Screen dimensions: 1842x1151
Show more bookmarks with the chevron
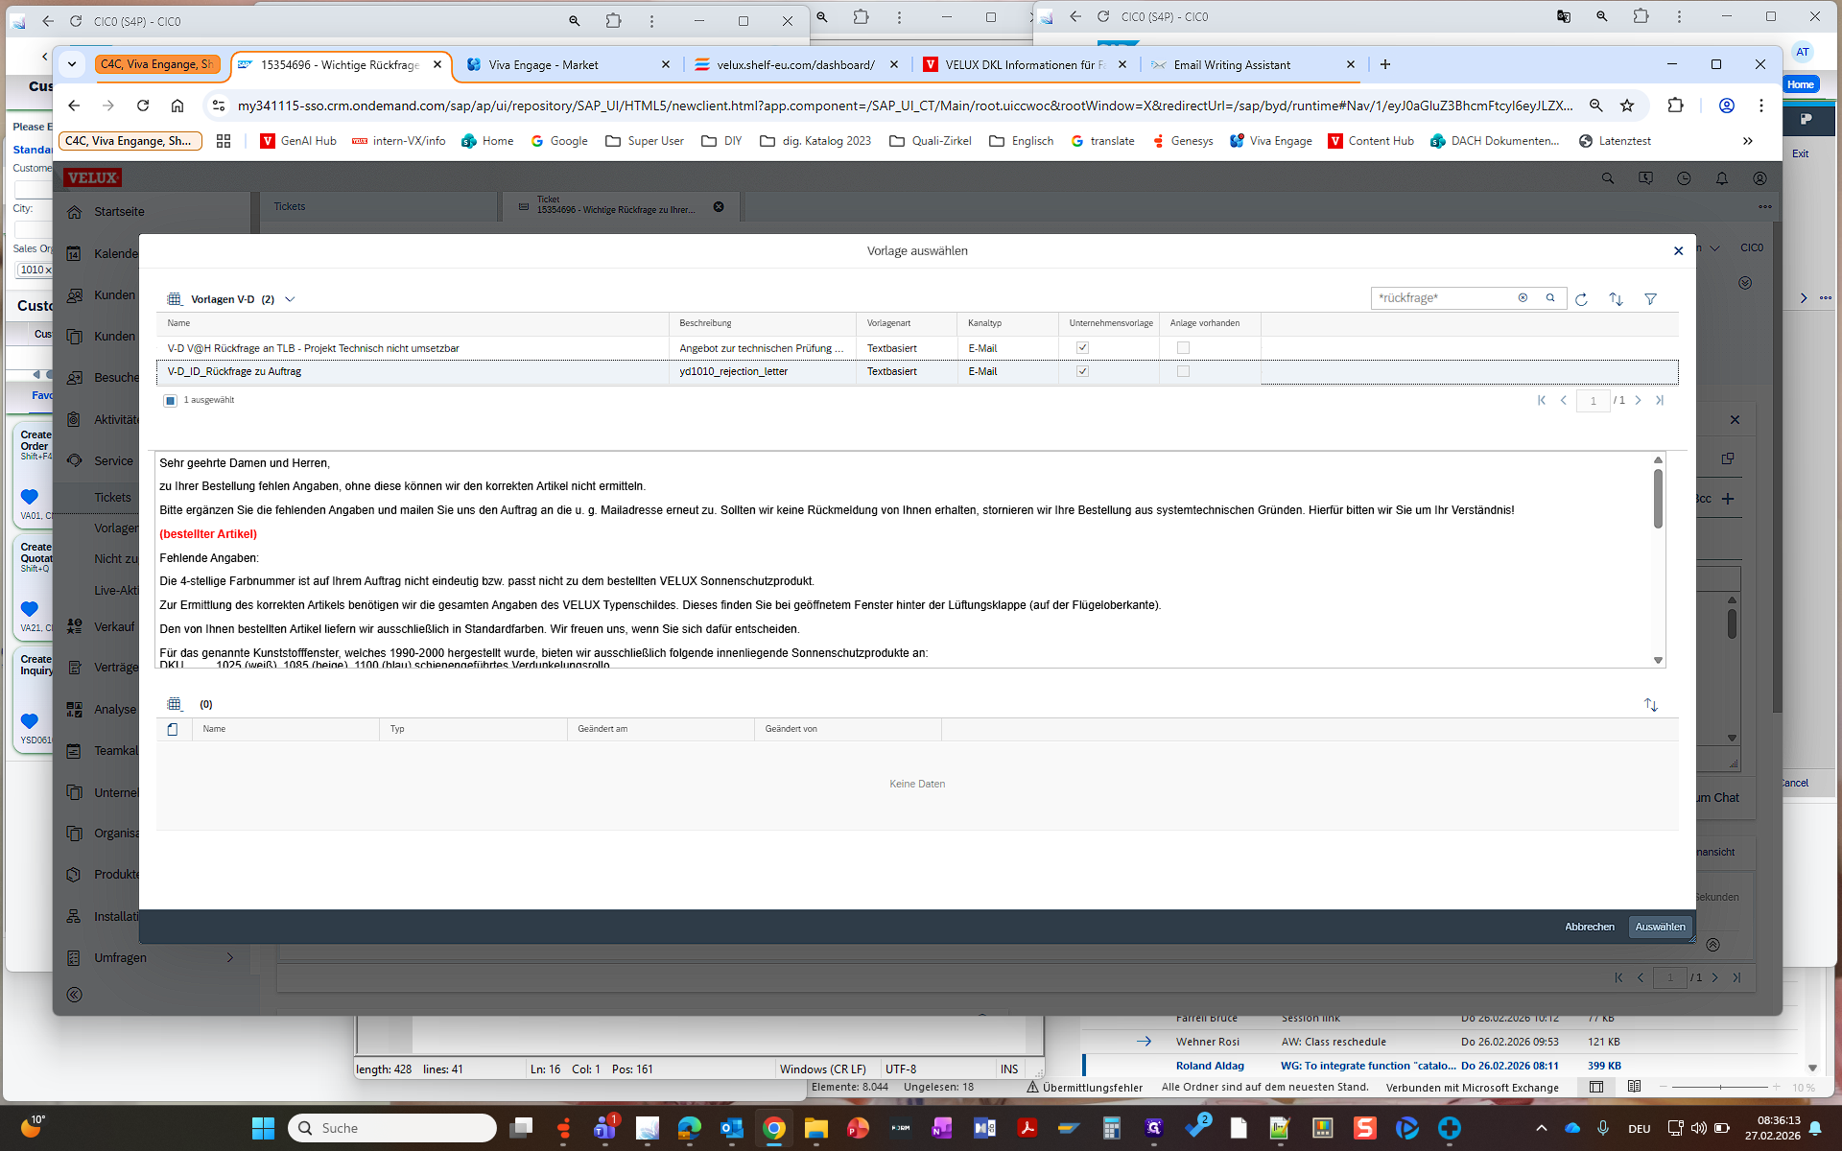(x=1747, y=141)
